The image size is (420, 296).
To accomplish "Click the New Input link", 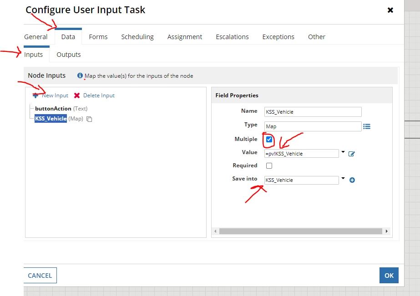I will pyautogui.click(x=55, y=95).
